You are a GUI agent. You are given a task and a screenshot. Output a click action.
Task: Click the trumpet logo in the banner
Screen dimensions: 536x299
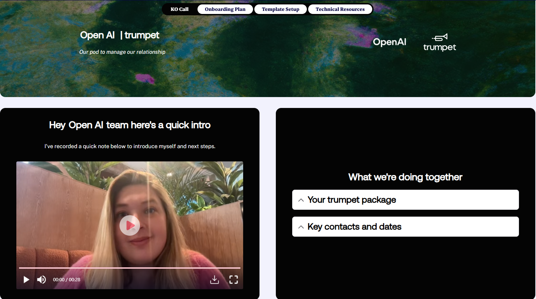tap(440, 43)
